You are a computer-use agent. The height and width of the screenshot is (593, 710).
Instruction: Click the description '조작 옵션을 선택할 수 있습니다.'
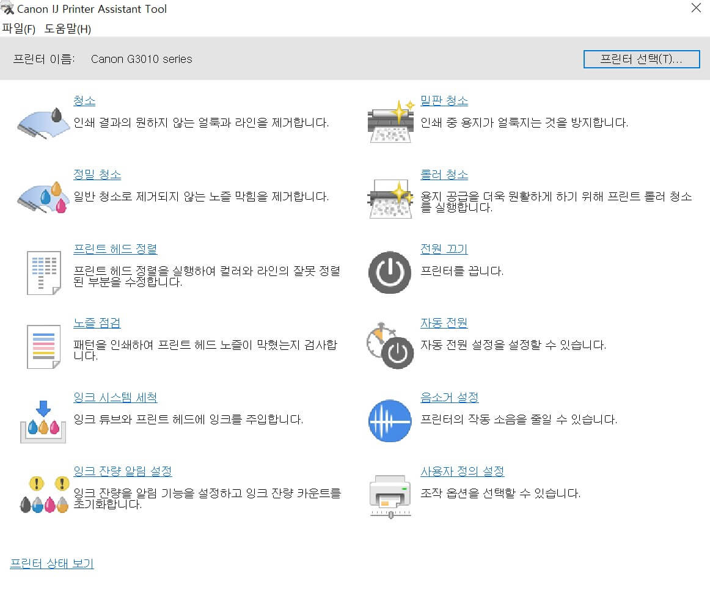pos(500,493)
